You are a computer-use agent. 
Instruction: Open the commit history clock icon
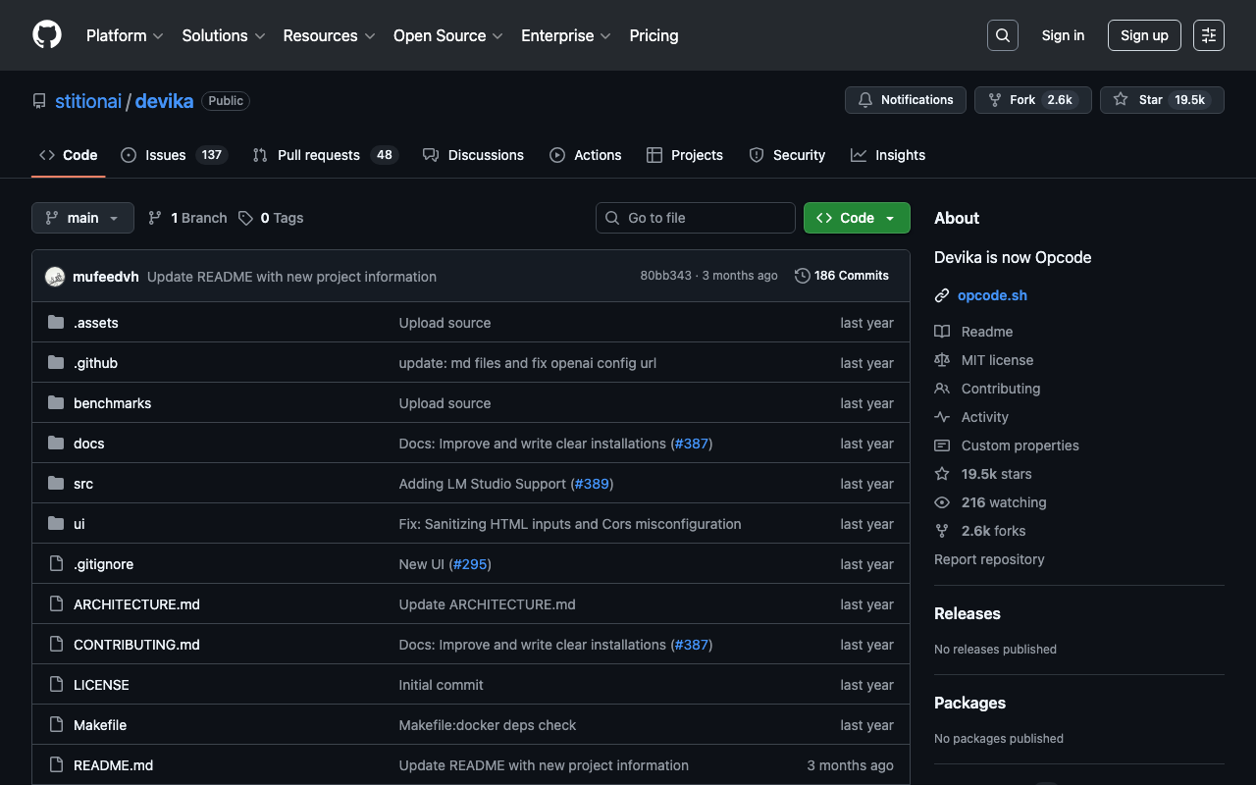[x=802, y=276]
